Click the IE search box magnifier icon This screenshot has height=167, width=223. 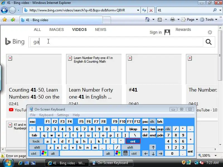[x=215, y=10]
